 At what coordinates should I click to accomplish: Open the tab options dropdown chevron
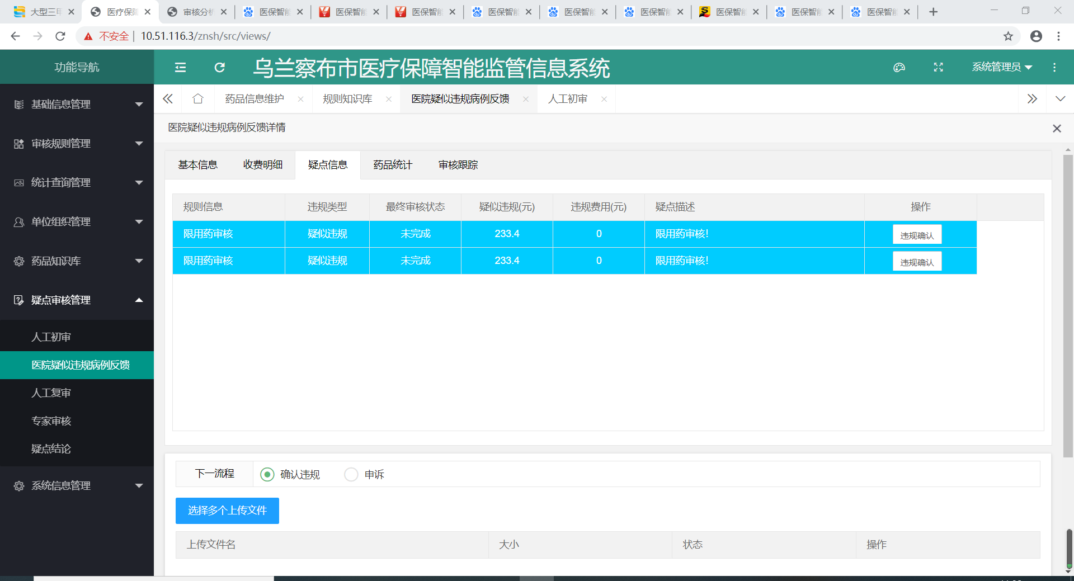[1060, 99]
